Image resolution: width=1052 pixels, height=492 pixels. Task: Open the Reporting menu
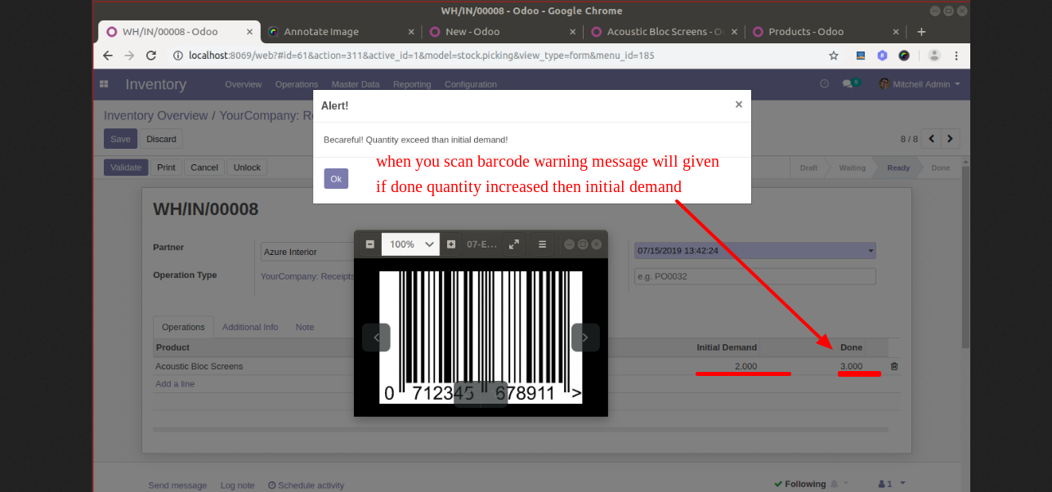point(412,84)
